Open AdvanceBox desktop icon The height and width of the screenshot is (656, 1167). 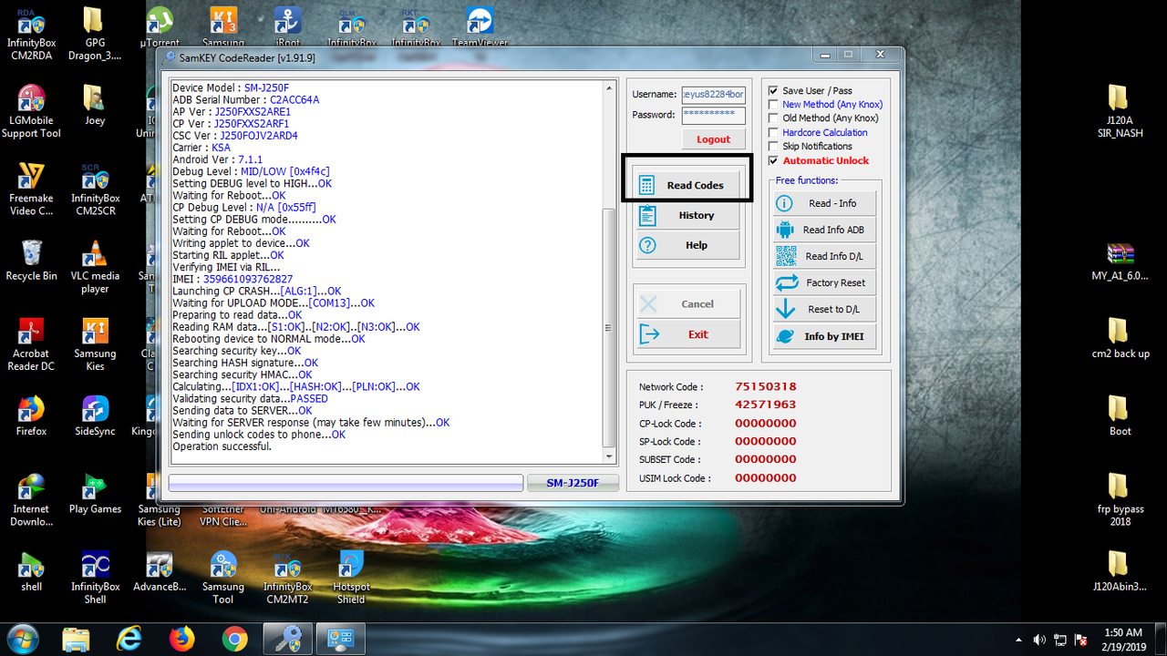tap(160, 571)
